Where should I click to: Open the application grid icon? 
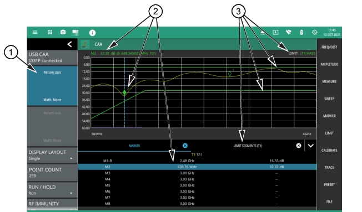50,32
